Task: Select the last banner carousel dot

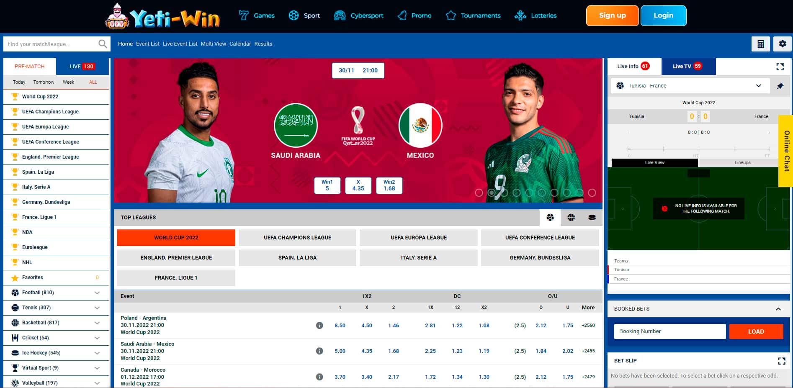Action: 592,193
